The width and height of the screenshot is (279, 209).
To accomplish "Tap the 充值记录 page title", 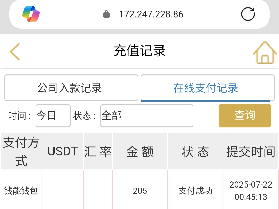I will pyautogui.click(x=139, y=51).
